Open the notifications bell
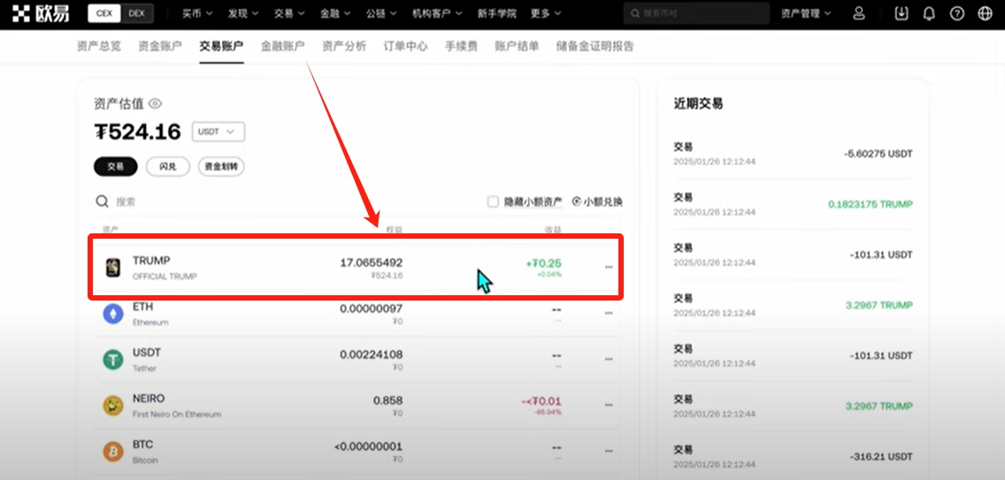The width and height of the screenshot is (1005, 480). [929, 13]
